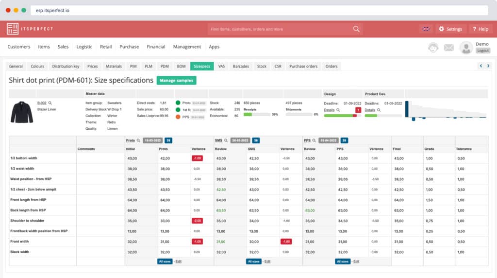Click magnifier next to SMS column header

226,140
